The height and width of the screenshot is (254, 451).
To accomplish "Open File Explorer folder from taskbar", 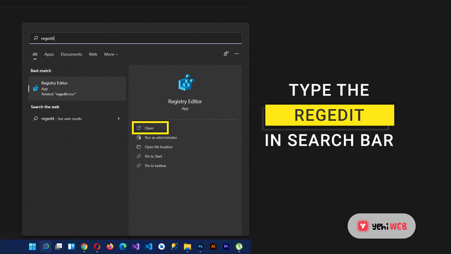I will click(187, 247).
